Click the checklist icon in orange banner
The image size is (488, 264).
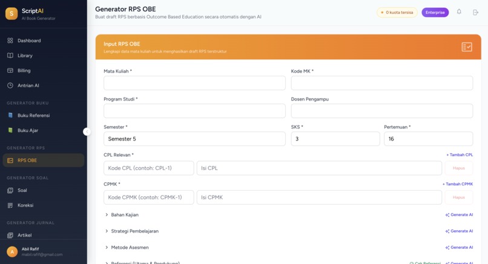click(467, 47)
